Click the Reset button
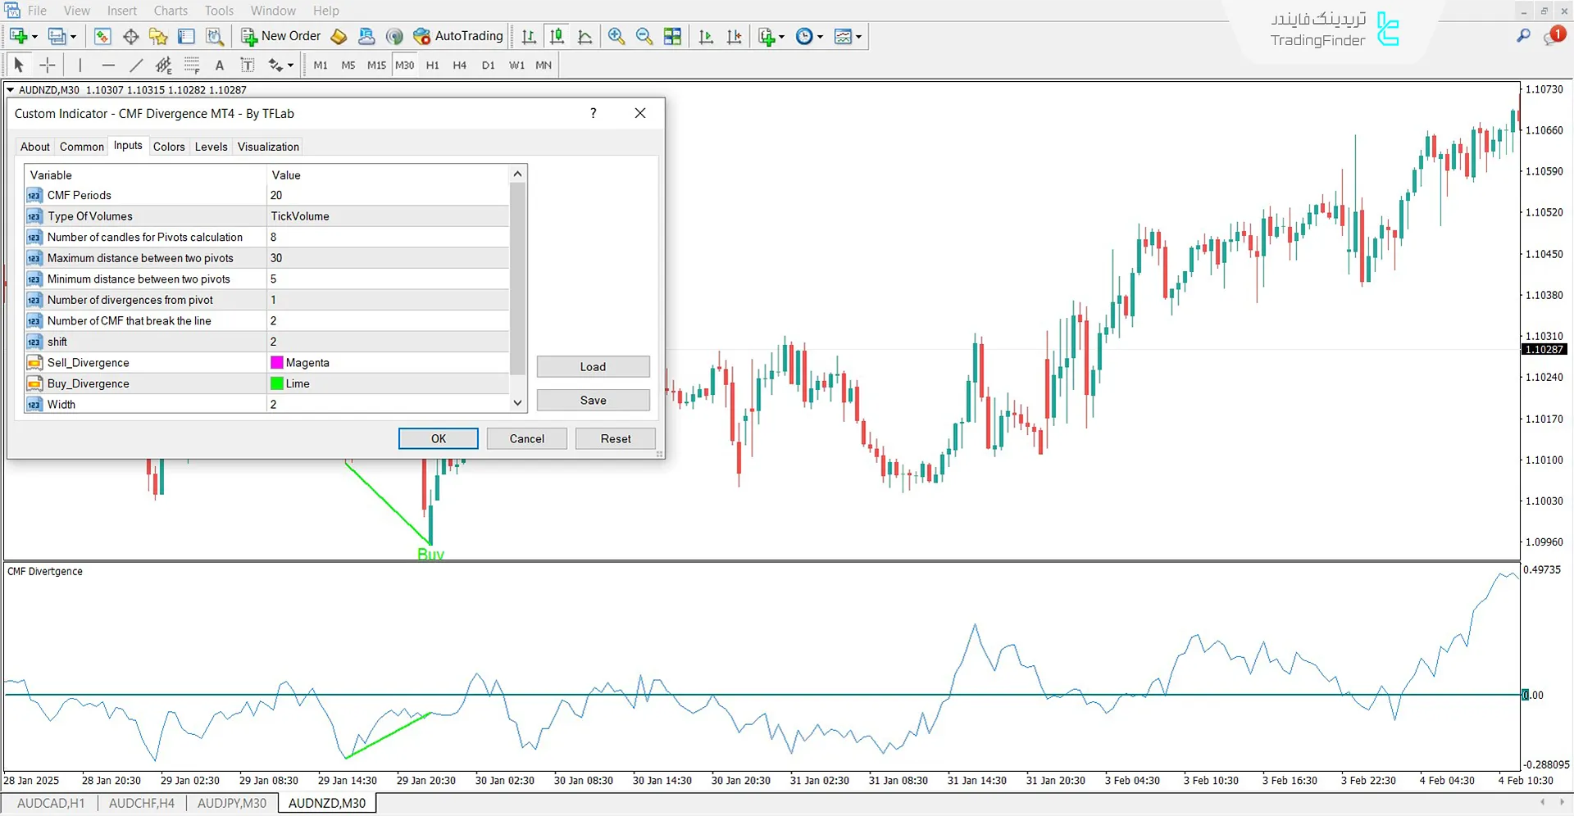Viewport: 1574px width, 816px height. coord(615,438)
